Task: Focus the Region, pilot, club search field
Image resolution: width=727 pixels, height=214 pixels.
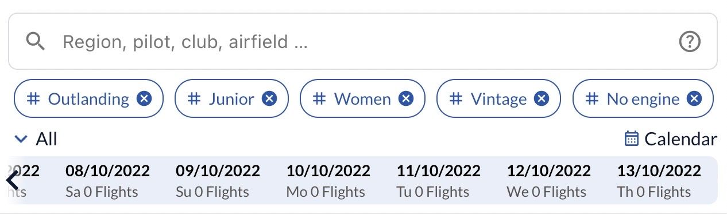Action: coord(363,42)
